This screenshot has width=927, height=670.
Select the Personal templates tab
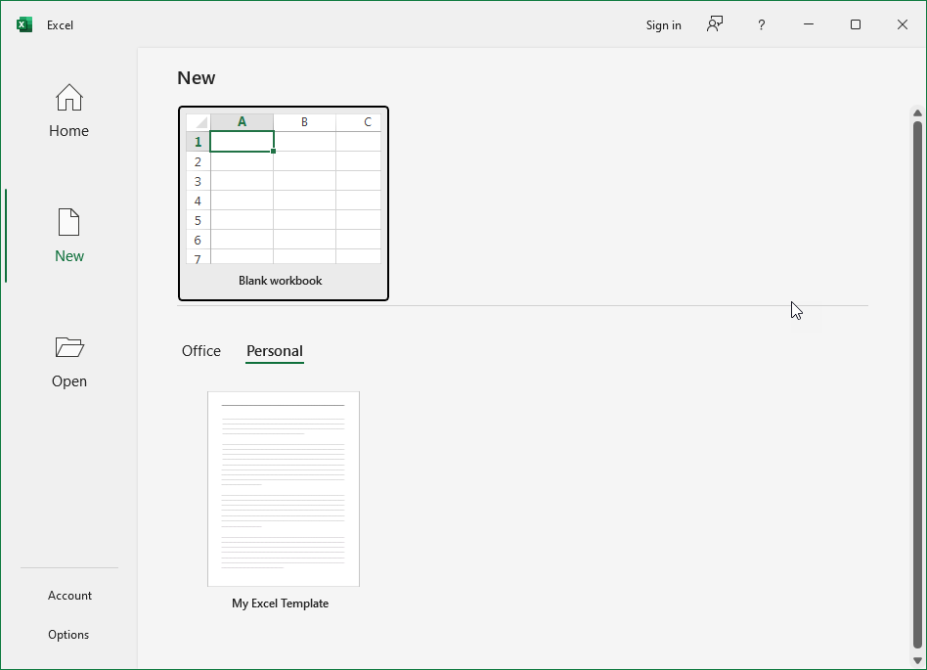click(275, 351)
